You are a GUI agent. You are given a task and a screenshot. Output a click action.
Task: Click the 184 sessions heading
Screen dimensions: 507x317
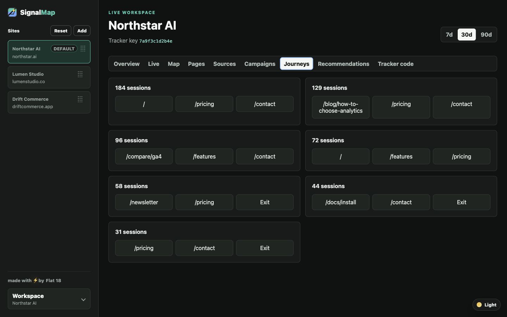coord(133,88)
